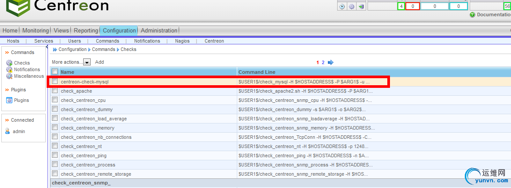Open the Centreon submenu
Image resolution: width=511 pixels, height=188 pixels.
pyautogui.click(x=214, y=41)
